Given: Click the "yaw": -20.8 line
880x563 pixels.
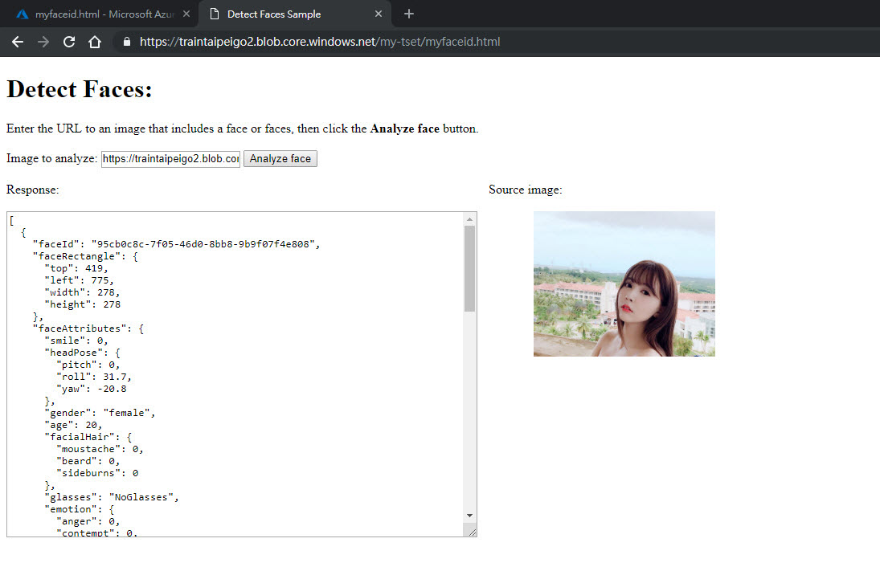Looking at the screenshot, I should point(92,390).
